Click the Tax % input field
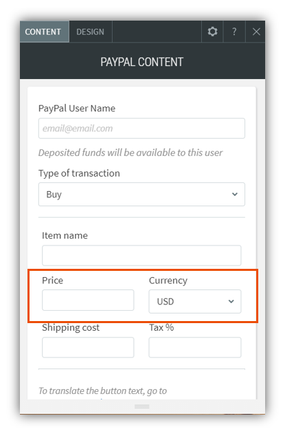This screenshot has width=283, height=429. point(194,347)
